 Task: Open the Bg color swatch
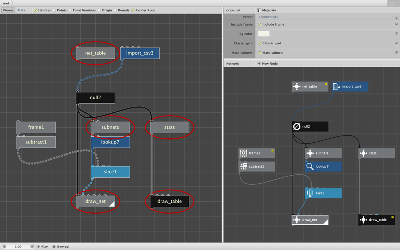[x=264, y=34]
